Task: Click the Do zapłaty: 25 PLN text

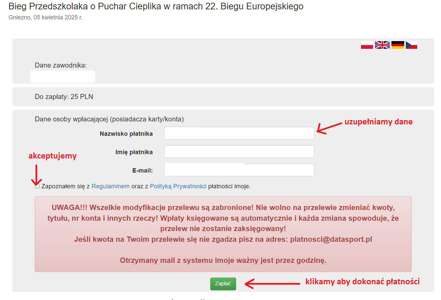Action: point(64,97)
